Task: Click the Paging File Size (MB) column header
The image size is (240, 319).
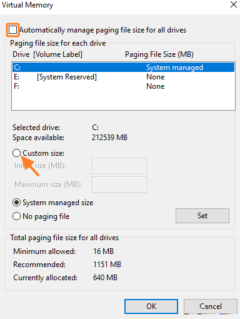Action: click(x=159, y=54)
